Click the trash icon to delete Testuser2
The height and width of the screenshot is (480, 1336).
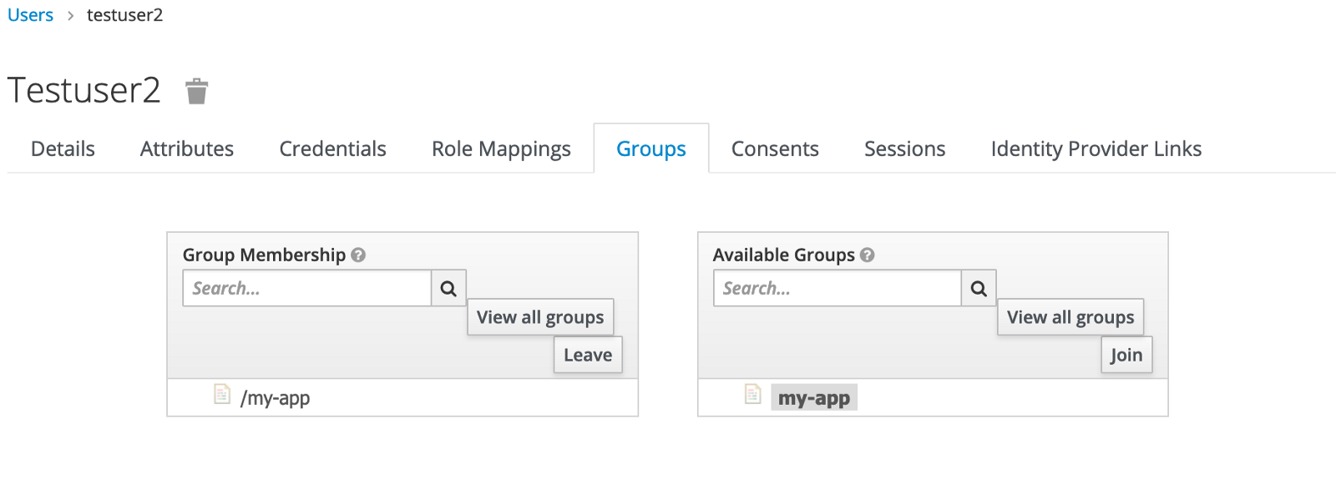pyautogui.click(x=196, y=91)
